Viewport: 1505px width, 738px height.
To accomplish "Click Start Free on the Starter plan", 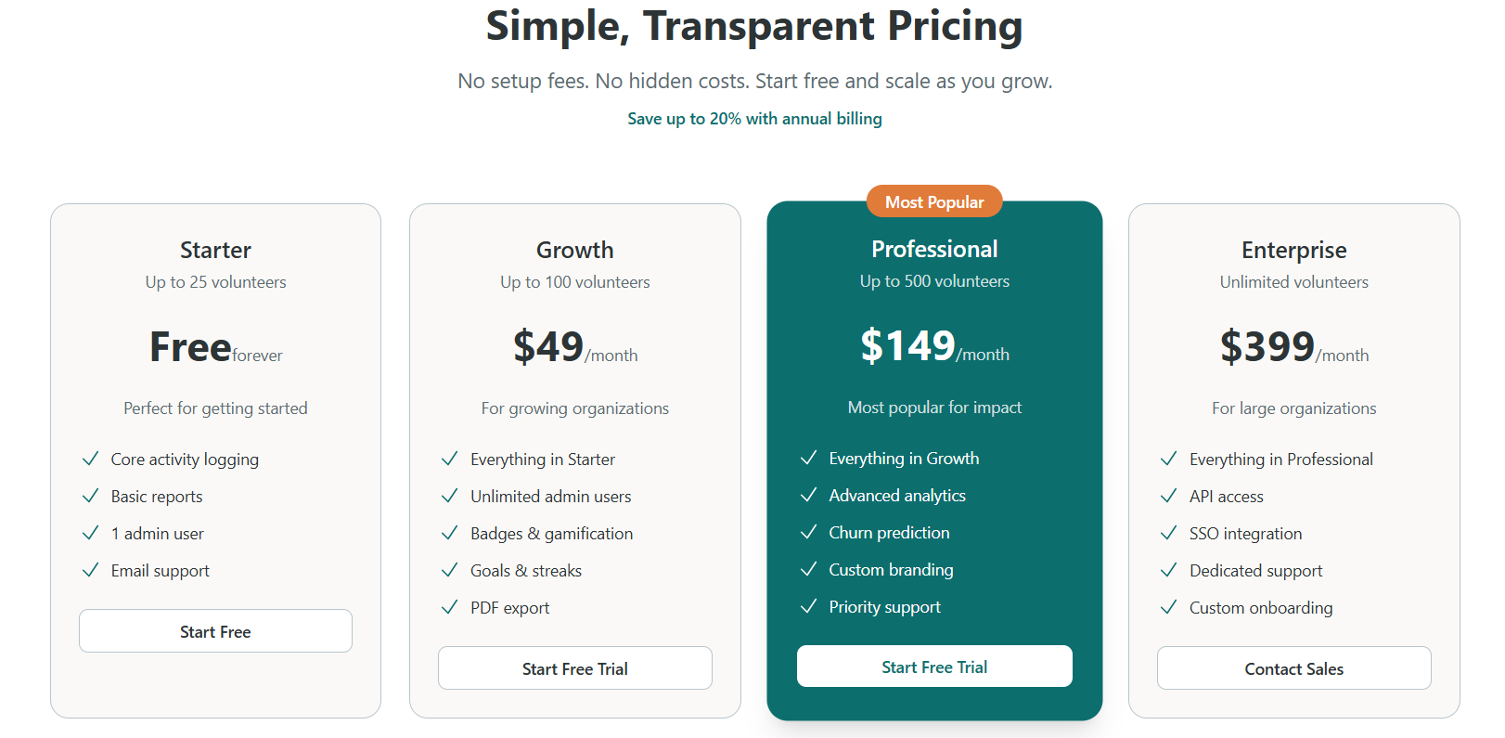I will point(215,630).
